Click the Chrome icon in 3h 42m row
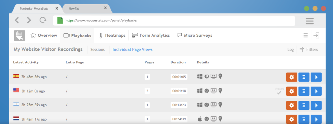The image size is (333, 124). 207,119
